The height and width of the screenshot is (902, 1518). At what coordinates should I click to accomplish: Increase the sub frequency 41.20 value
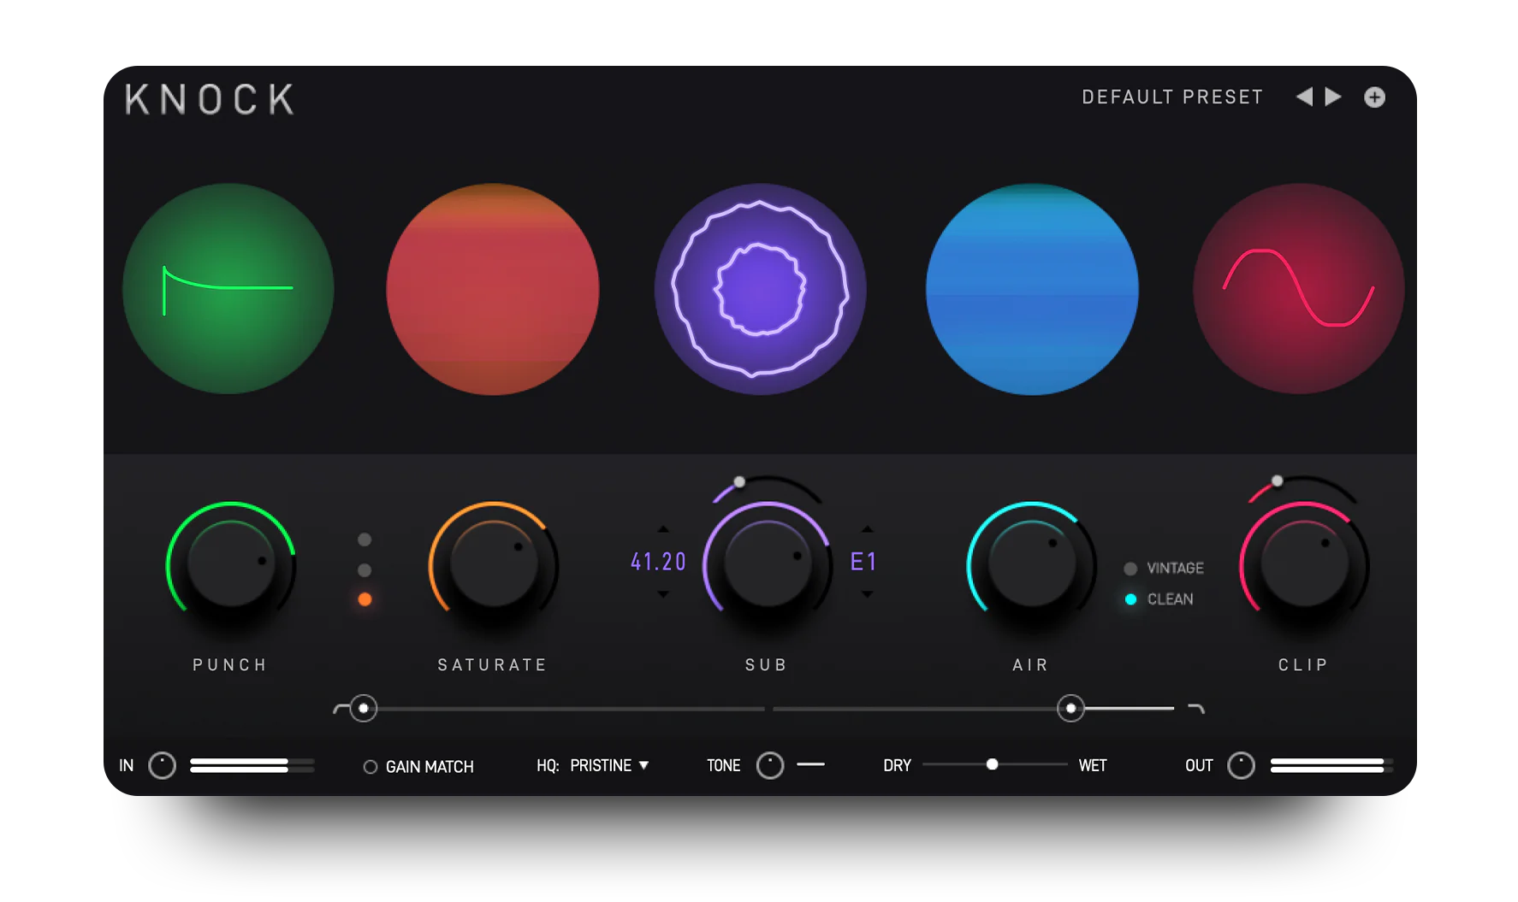[663, 529]
